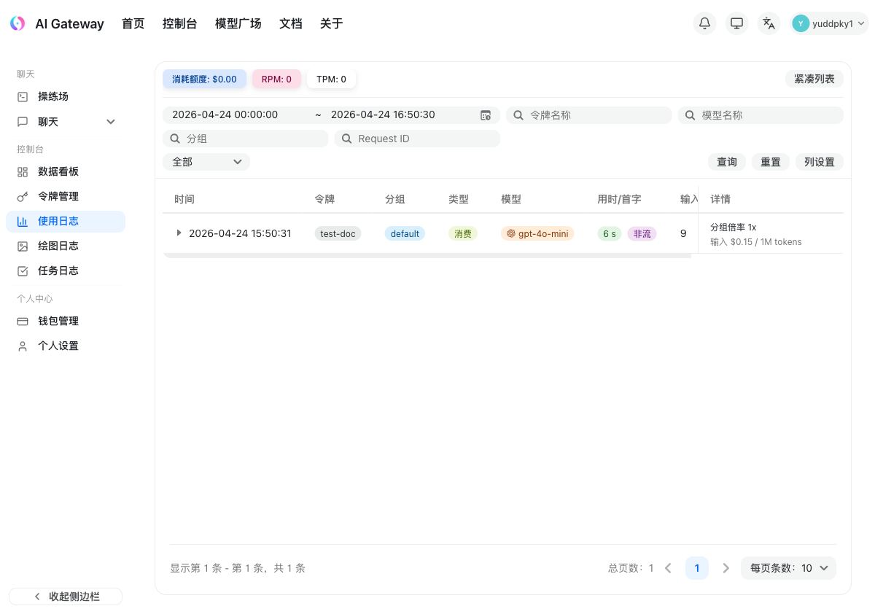Open 数据看板 dashboard in sidebar
875x614 pixels.
click(x=66, y=171)
